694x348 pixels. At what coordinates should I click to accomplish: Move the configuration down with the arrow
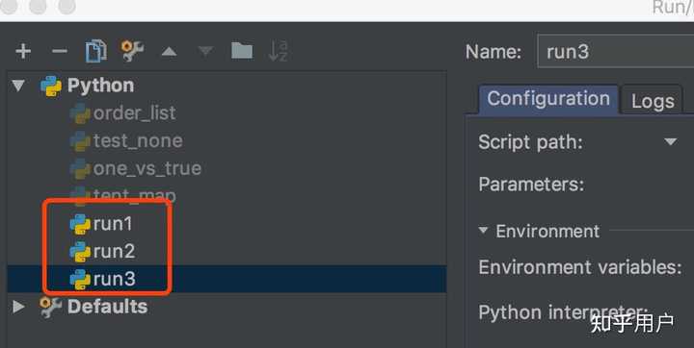pos(205,51)
